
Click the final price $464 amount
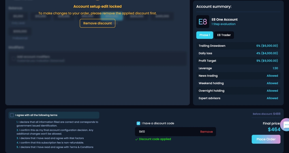click(274, 129)
